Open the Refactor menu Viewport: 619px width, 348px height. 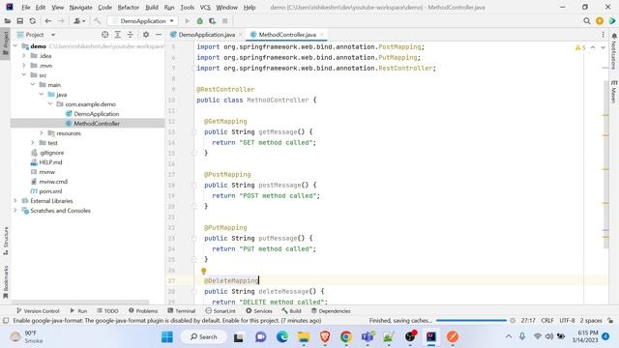(129, 7)
